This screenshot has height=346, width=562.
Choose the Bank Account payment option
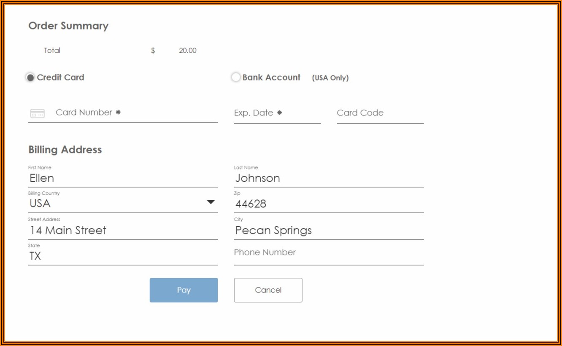point(236,78)
